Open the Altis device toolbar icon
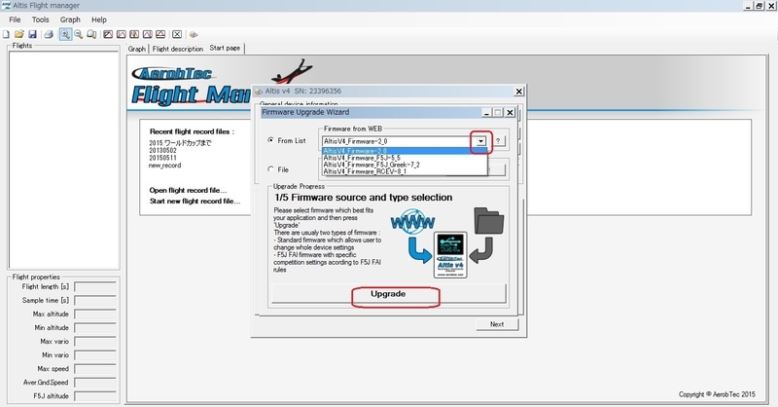 194,34
